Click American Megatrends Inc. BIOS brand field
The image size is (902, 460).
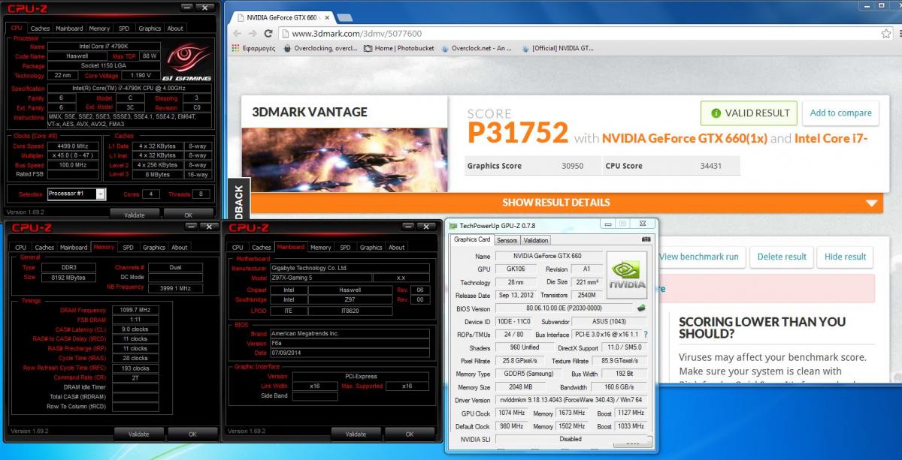pyautogui.click(x=350, y=333)
